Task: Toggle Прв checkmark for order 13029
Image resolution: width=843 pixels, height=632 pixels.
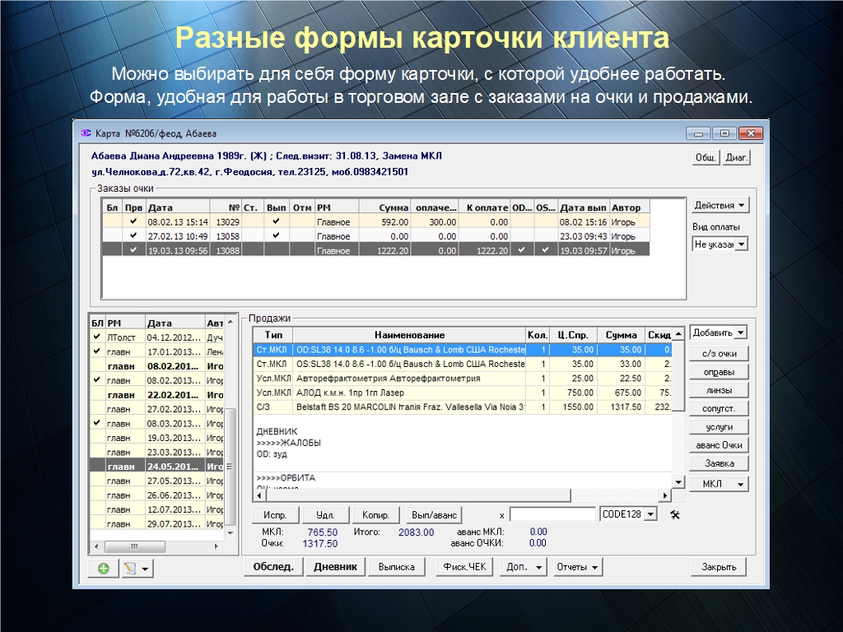Action: click(133, 221)
